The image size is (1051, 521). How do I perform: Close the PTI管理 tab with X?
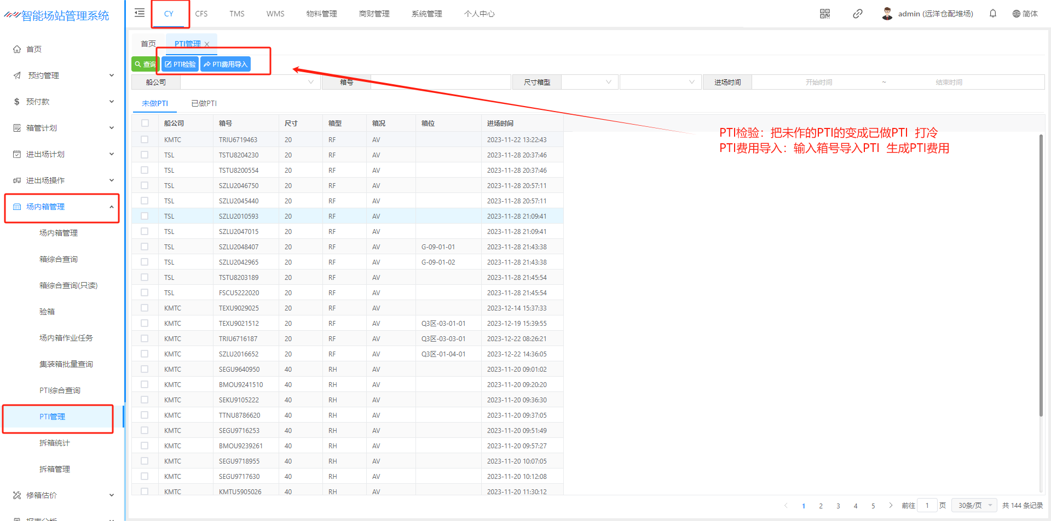coord(207,44)
